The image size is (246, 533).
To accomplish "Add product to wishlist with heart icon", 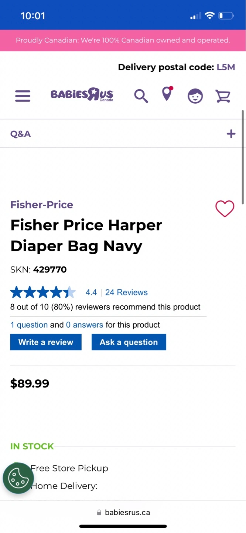I will 225,209.
